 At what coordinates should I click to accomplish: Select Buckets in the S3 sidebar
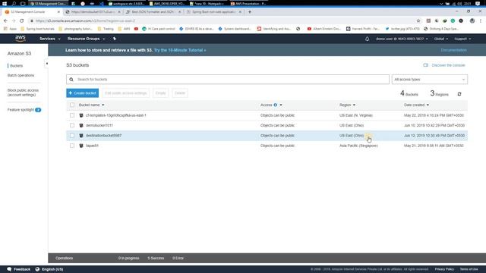coord(16,66)
